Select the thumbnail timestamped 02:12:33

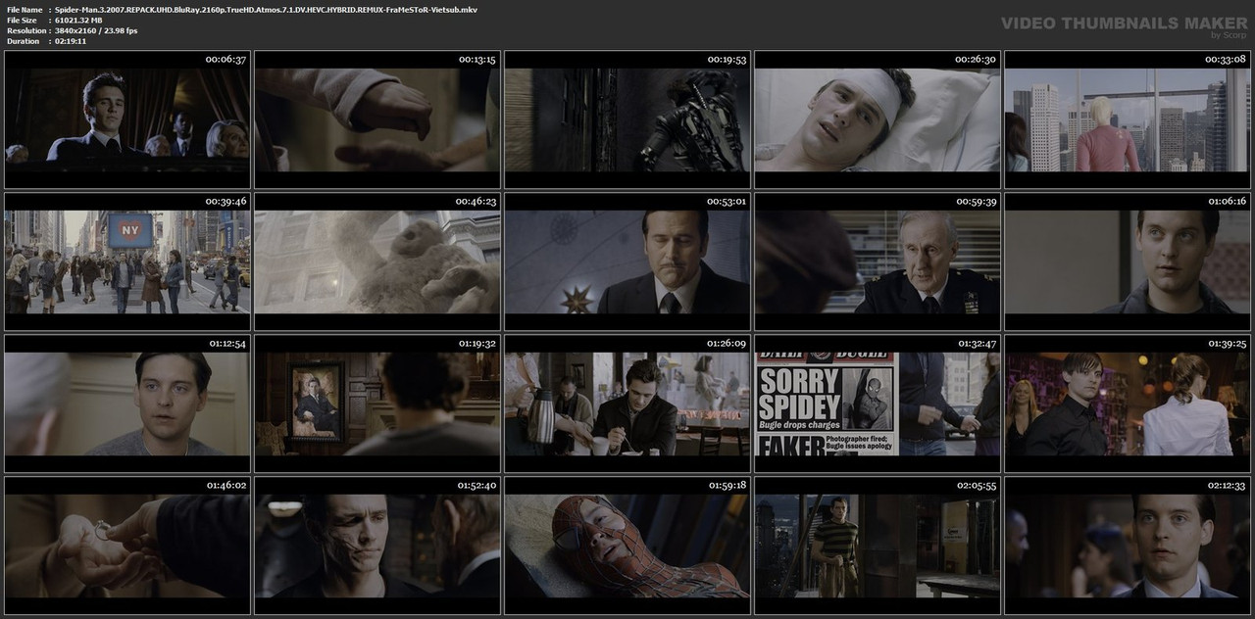pos(1128,546)
